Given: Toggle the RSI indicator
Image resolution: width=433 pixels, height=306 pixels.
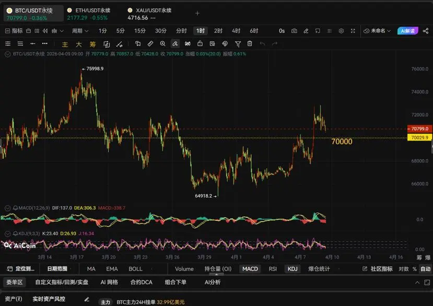Looking at the screenshot, I should (273, 269).
